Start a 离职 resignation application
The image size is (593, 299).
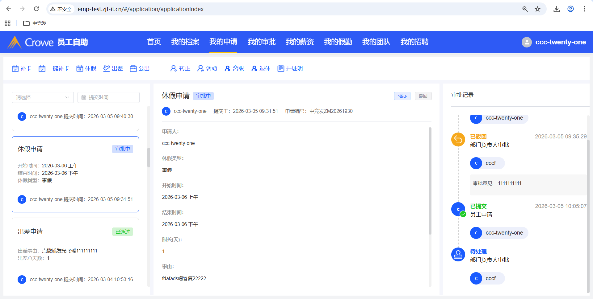[234, 68]
